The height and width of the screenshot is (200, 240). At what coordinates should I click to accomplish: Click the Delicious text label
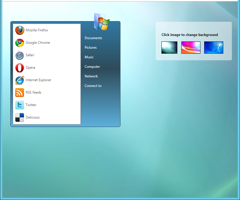click(33, 117)
